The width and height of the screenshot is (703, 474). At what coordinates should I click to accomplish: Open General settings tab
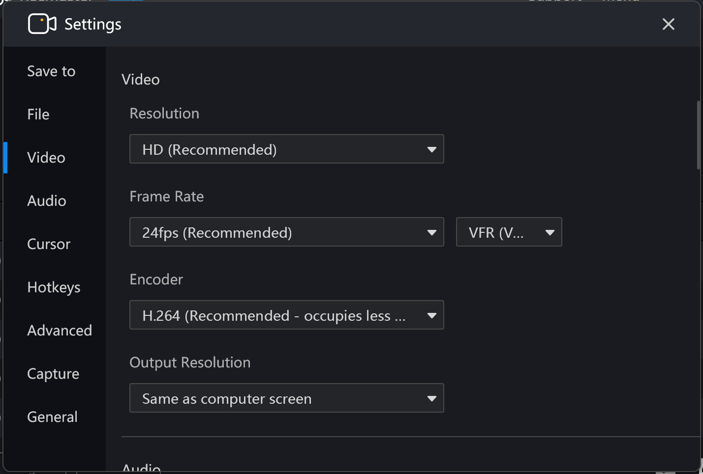(x=52, y=417)
